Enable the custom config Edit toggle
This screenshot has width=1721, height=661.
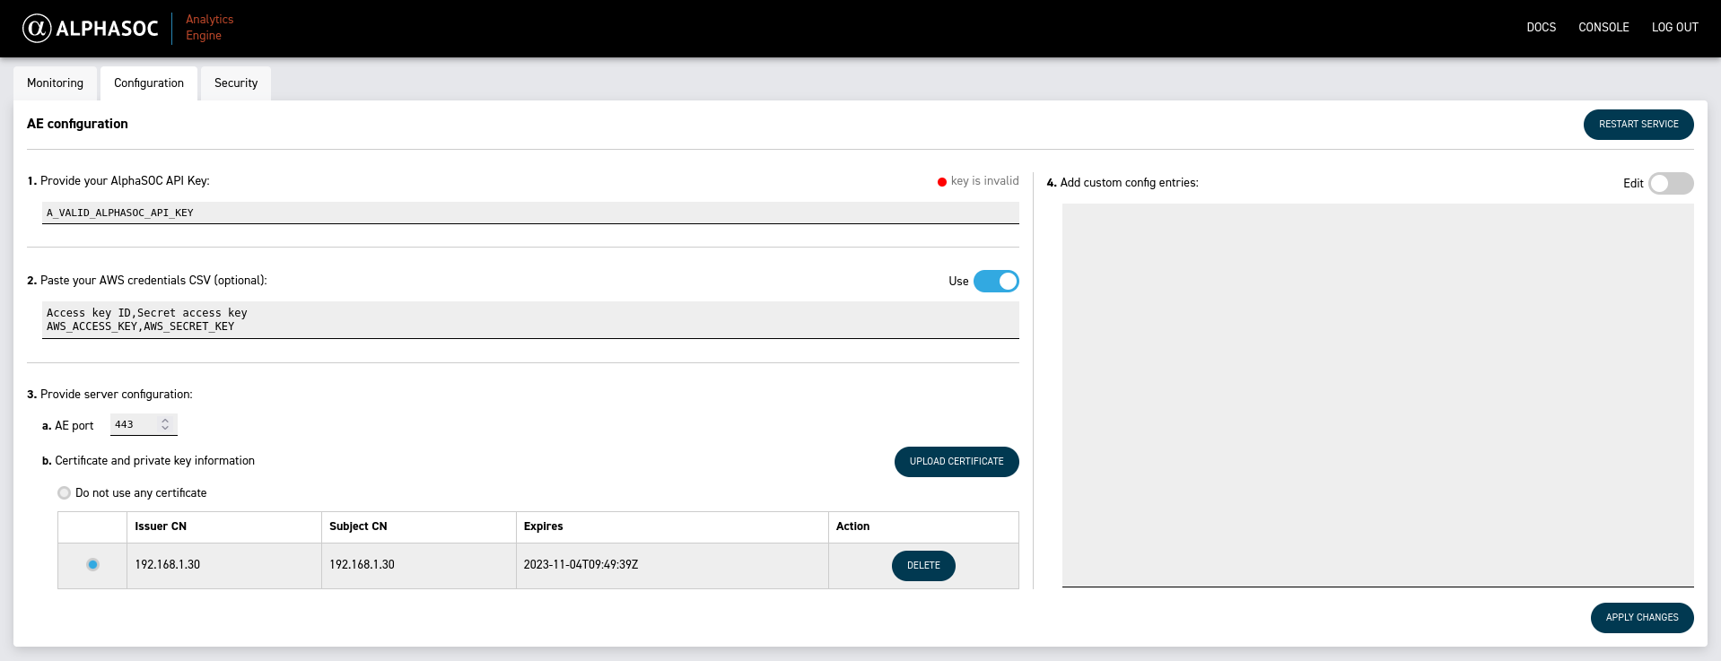1671,184
